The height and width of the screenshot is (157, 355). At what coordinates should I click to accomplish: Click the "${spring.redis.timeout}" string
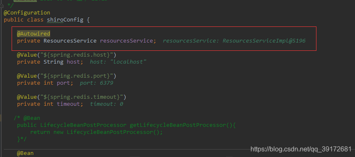(x=82, y=97)
